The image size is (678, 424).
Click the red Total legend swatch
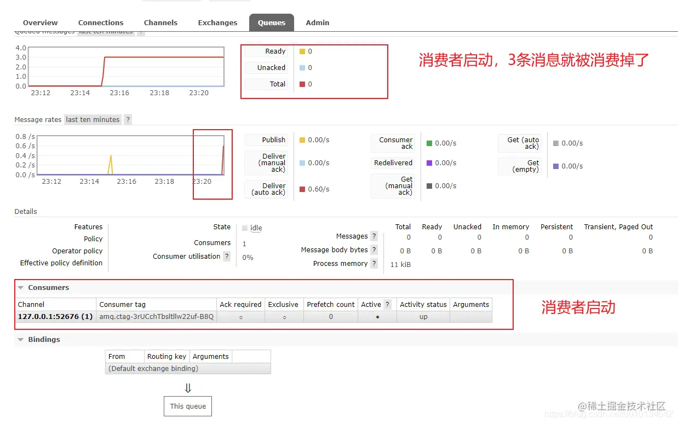click(x=302, y=84)
